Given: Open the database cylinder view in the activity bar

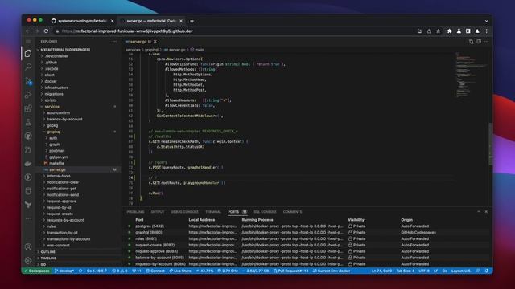Looking at the screenshot, I should tap(28, 191).
